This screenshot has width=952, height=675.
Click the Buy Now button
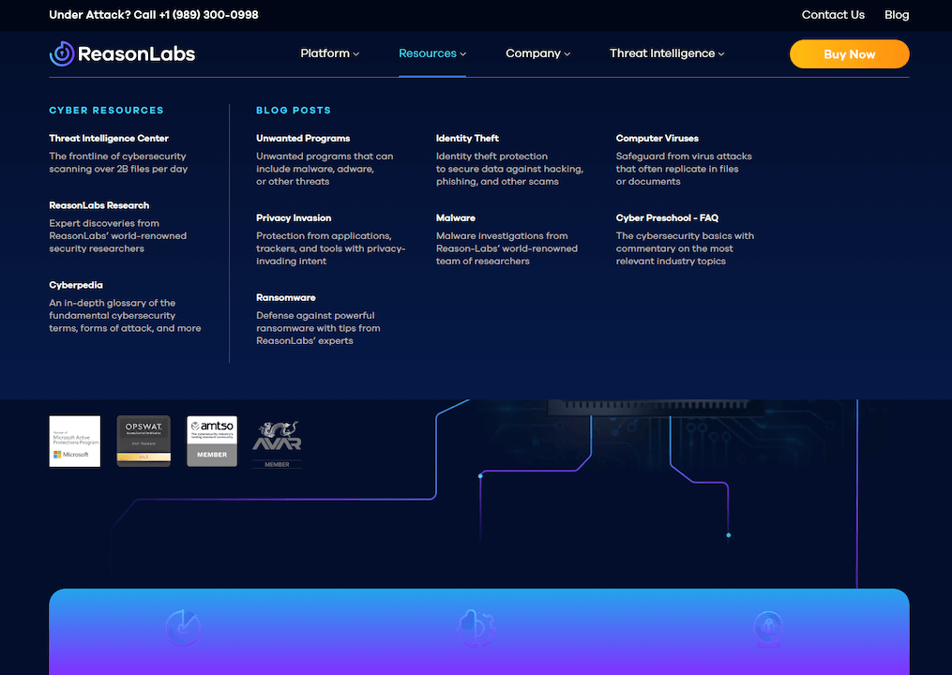[849, 53]
